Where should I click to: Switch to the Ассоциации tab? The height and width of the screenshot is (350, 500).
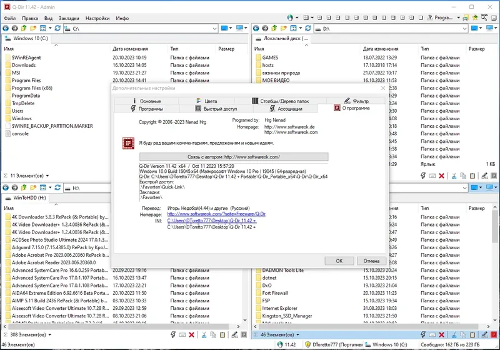[x=286, y=109]
